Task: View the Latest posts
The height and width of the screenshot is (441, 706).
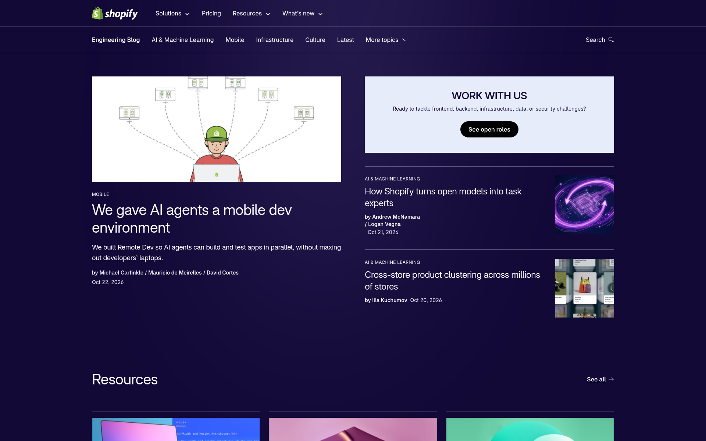Action: [346, 40]
